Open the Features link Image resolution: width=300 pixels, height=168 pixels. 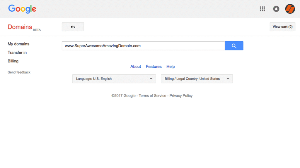[154, 67]
